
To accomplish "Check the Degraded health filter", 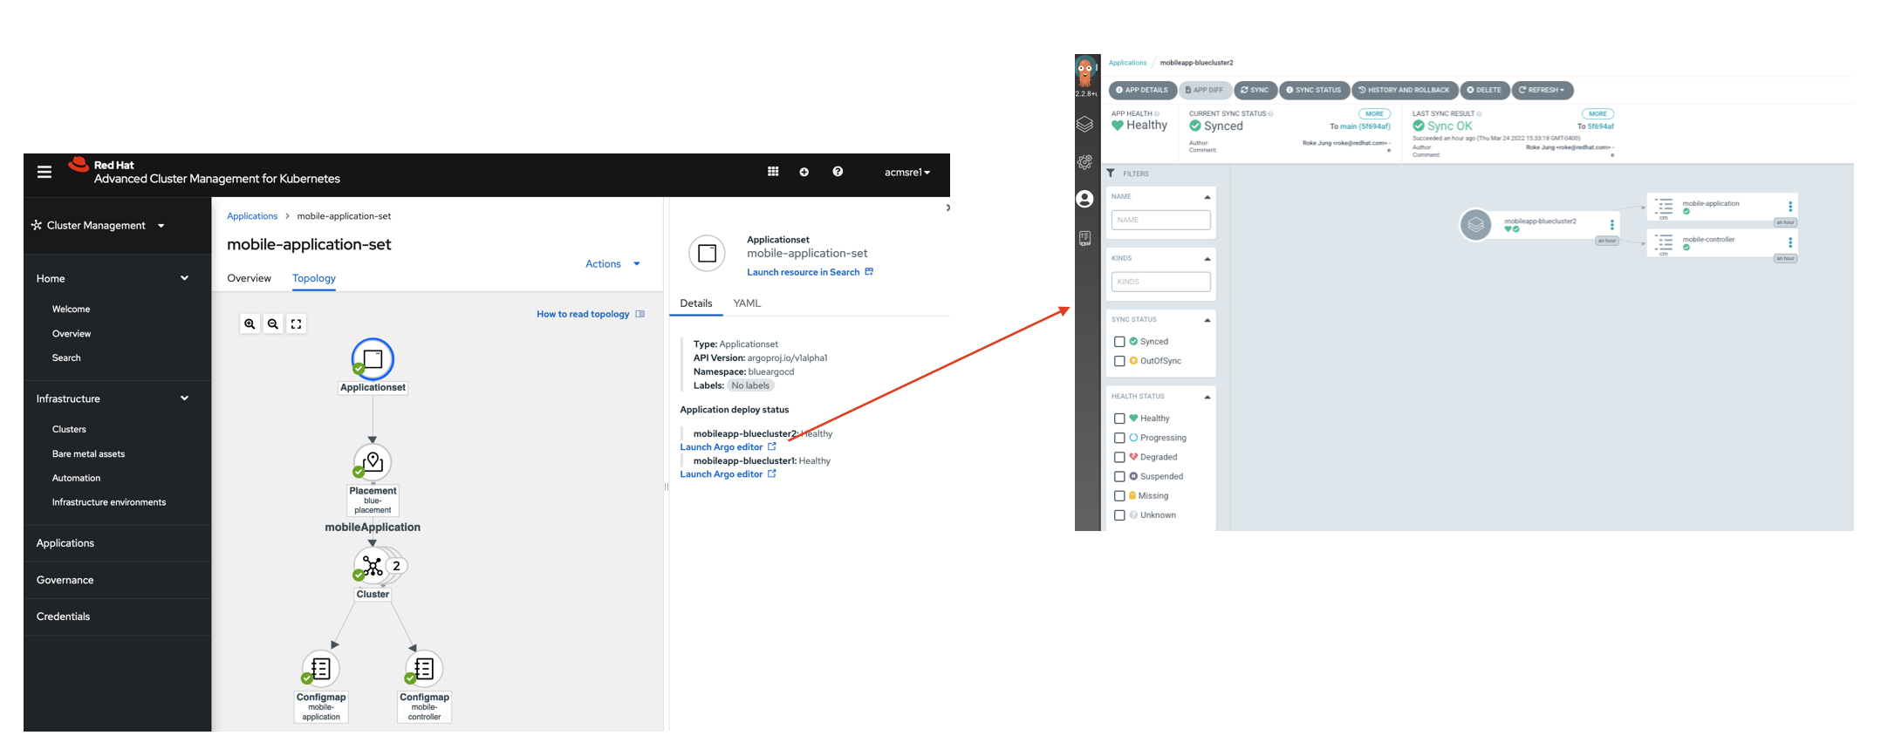I will click(1119, 457).
